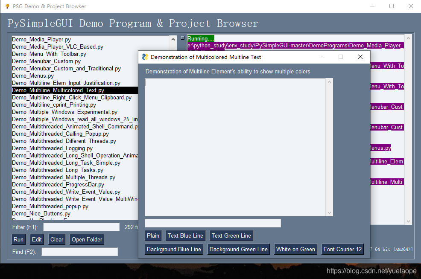Image resolution: width=421 pixels, height=279 pixels.
Task: Select Demo_Multiline_Elem_Input_Justification.py
Action: pos(66,83)
